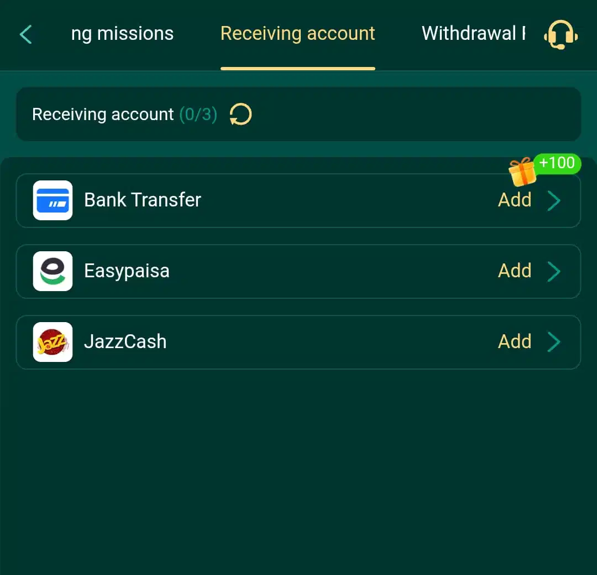Tap the gift box bonus icon
This screenshot has width=597, height=575.
pyautogui.click(x=522, y=172)
